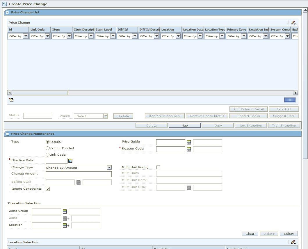
Task: Click the page's vertical scrollbar up arrow
Action: coord(305,10)
